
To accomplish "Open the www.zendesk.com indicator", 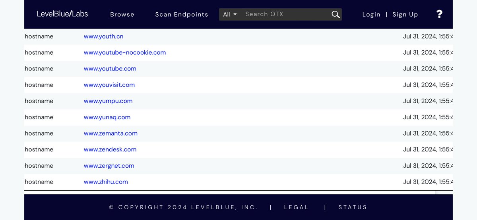I will [110, 149].
